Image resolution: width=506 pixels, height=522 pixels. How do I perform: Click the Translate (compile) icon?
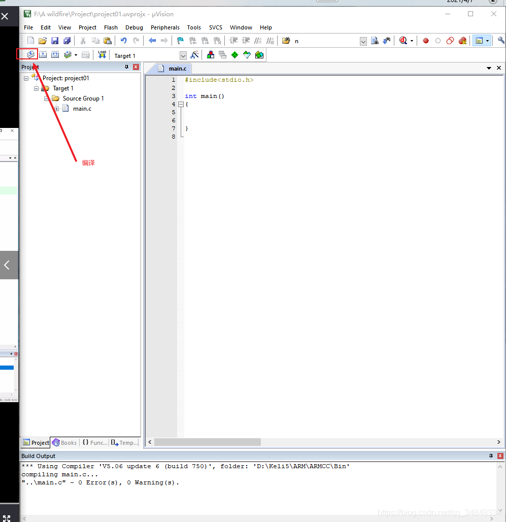point(30,54)
